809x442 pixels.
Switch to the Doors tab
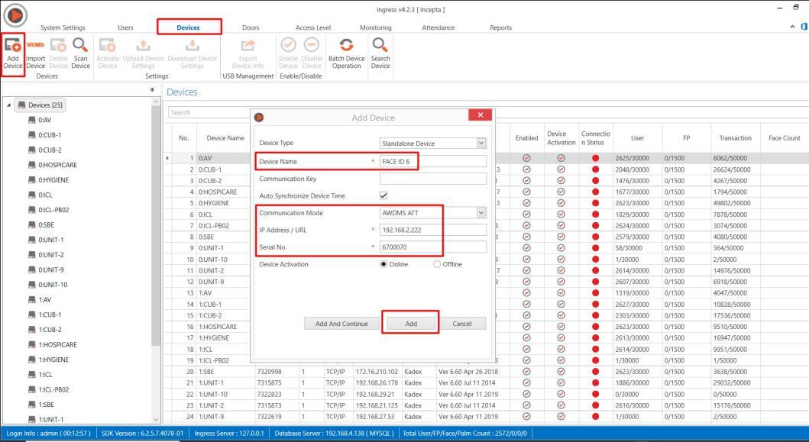(251, 27)
